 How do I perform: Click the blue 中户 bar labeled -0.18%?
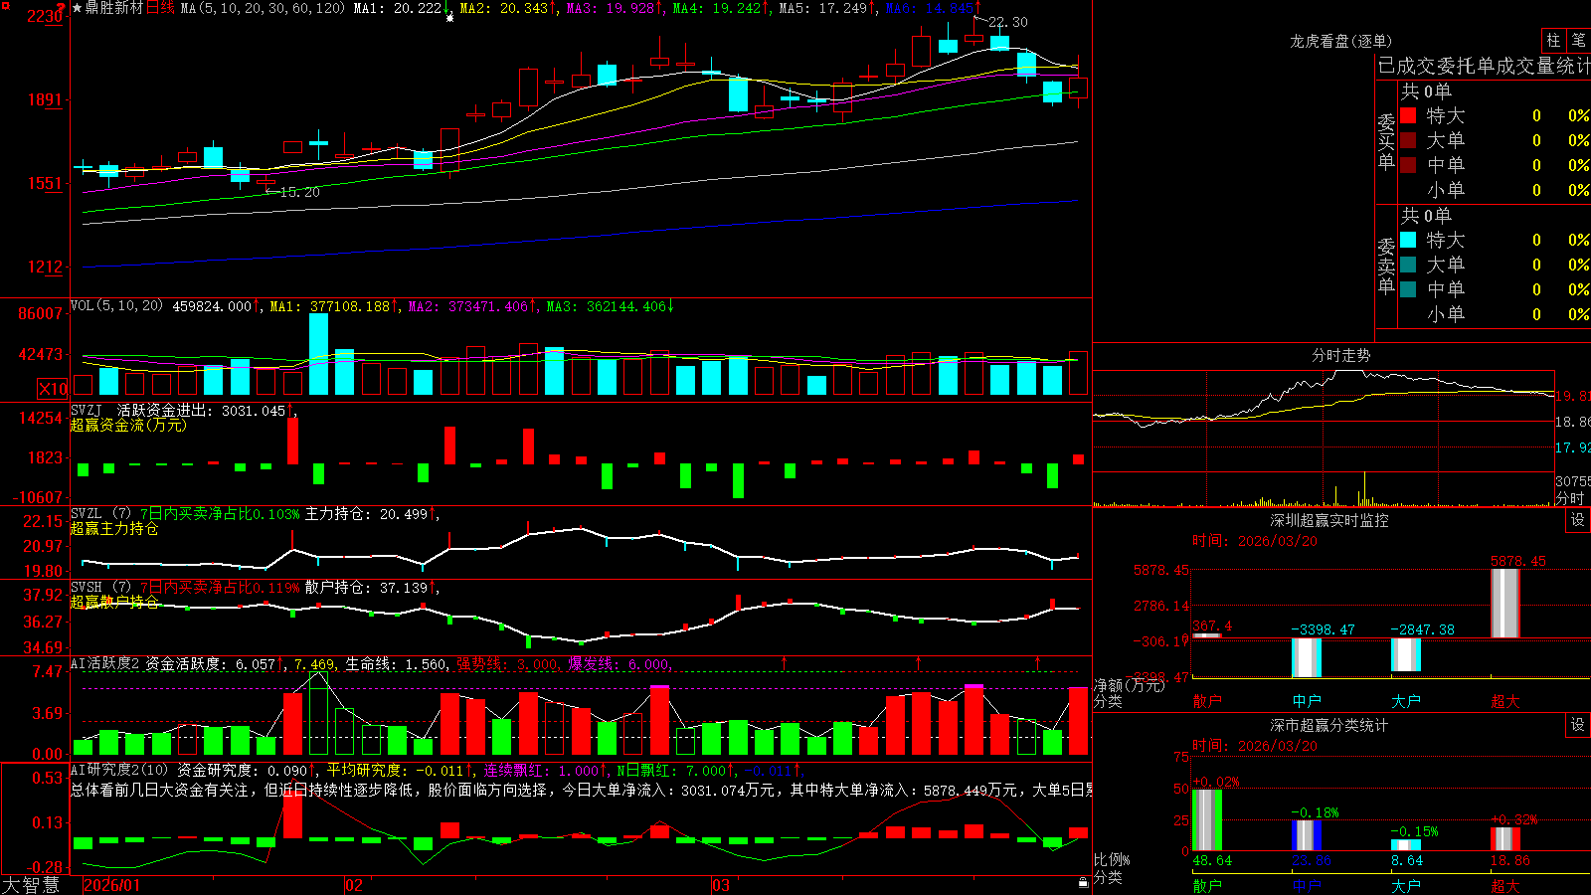pos(1307,835)
